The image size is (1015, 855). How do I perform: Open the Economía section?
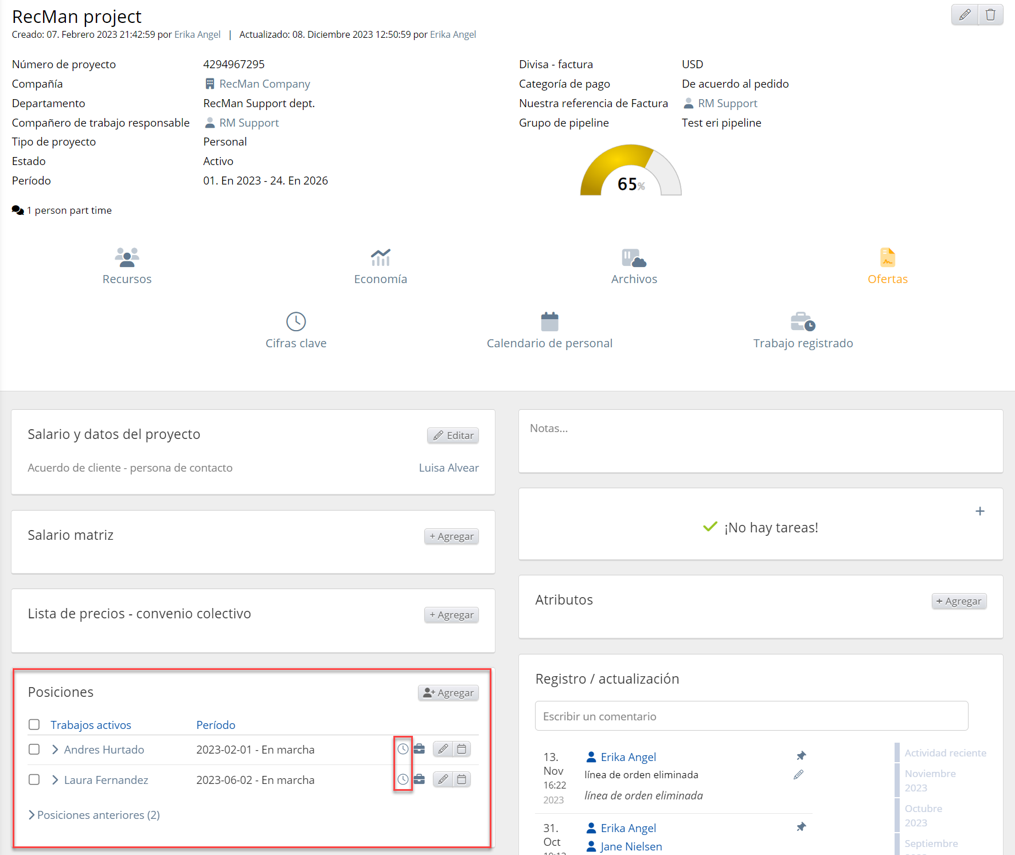(380, 266)
